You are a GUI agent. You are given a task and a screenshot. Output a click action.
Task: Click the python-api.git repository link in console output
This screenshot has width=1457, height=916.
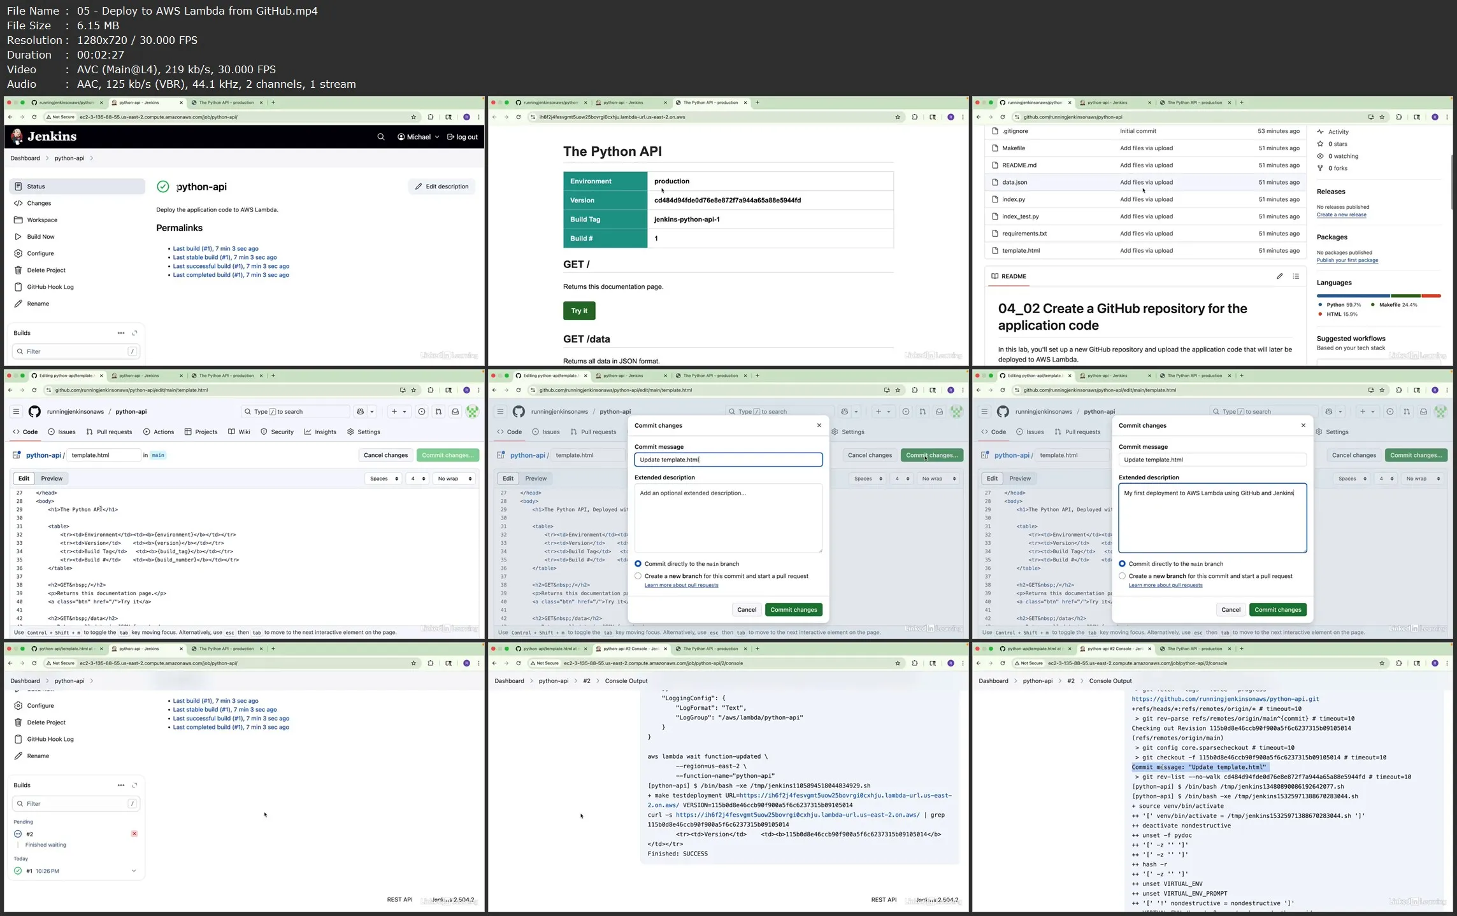(x=1224, y=699)
